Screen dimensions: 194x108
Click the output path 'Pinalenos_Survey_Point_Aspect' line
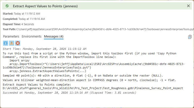click(93, 88)
